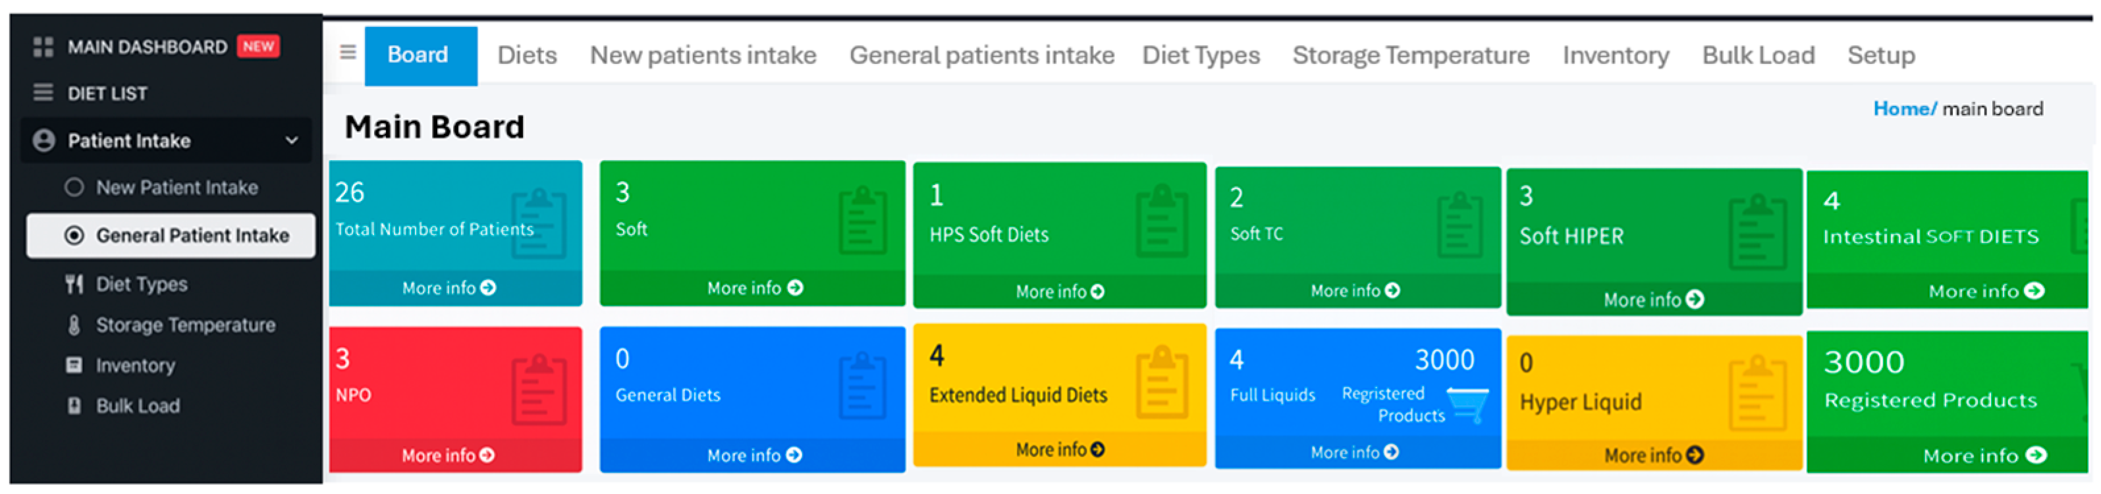The image size is (2101, 494).
Task: Click the Main Dashboard grid icon
Action: tap(42, 47)
